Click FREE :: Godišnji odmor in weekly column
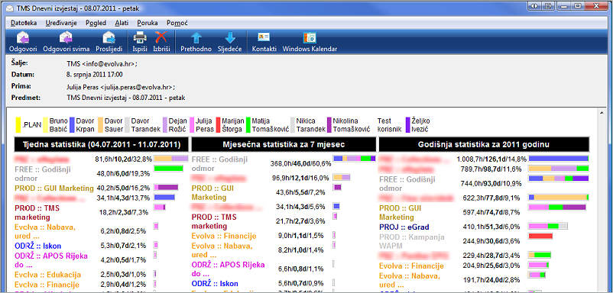 pyautogui.click(x=44, y=173)
